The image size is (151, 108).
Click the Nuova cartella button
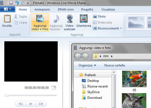pos(115,65)
